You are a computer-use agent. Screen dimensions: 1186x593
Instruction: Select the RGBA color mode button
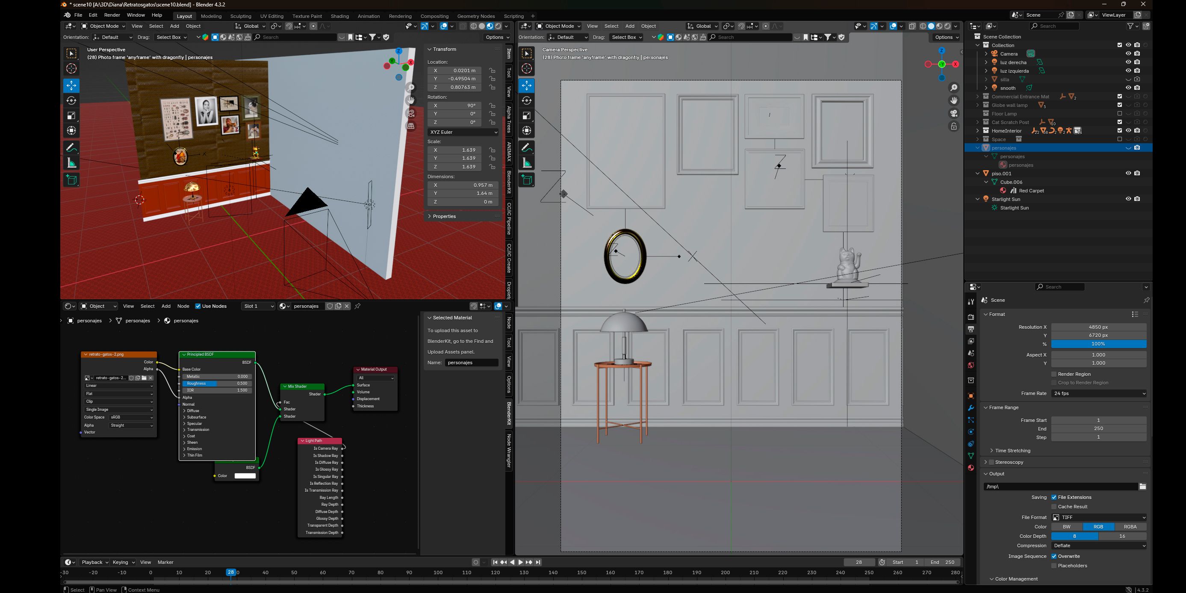coord(1130,527)
